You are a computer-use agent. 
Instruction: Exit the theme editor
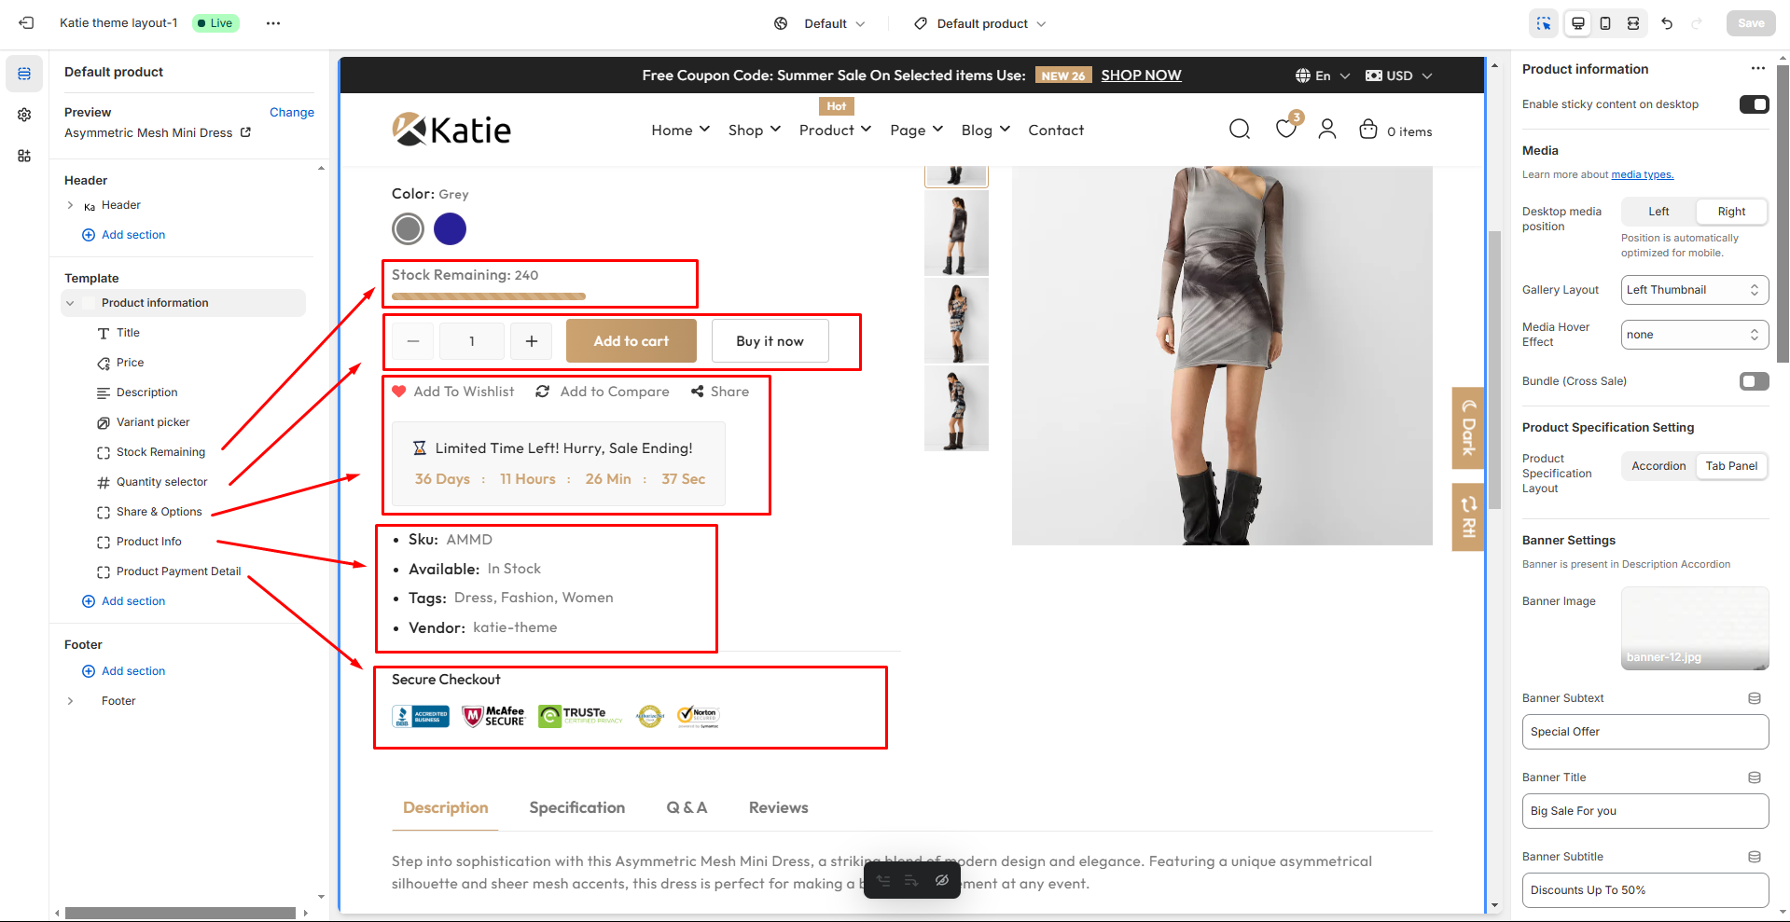pos(25,22)
